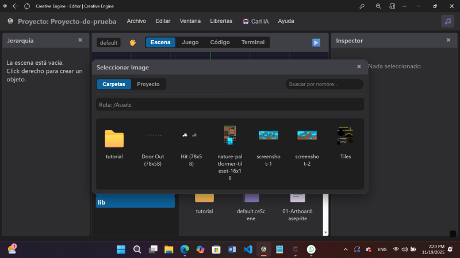Click the default scene selector

[108, 42]
